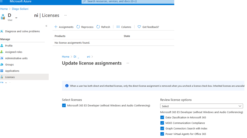Click the 'Select licenses' heading

72,100
